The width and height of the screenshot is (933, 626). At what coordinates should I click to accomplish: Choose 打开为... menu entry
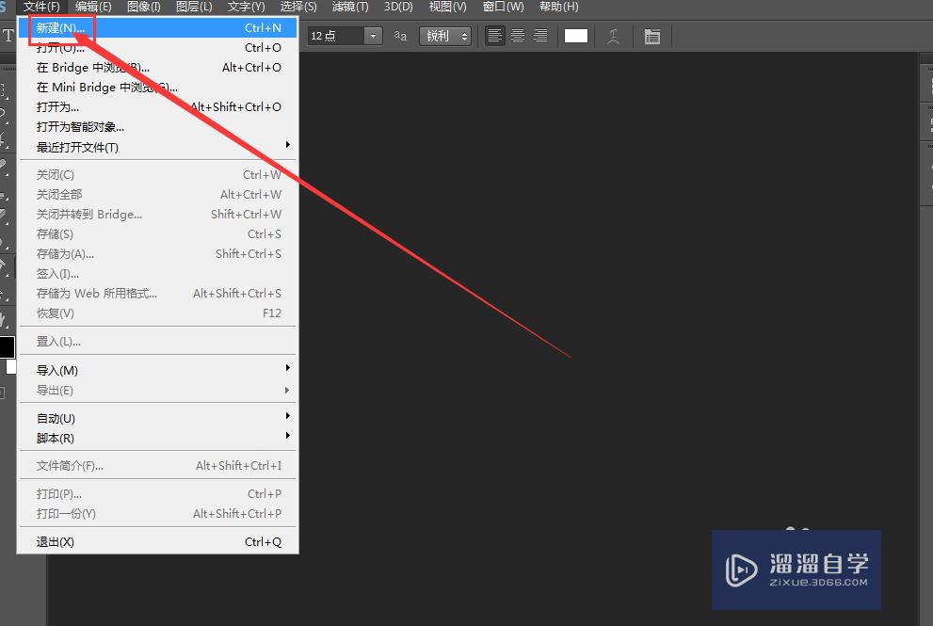157,107
